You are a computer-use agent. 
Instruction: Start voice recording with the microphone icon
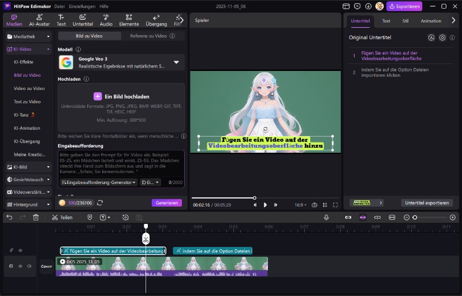pos(326,218)
